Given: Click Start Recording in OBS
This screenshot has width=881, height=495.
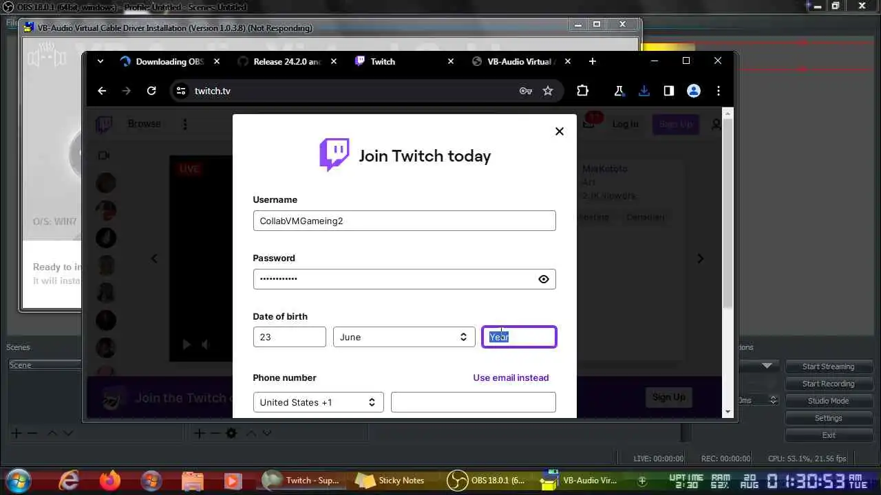Looking at the screenshot, I should point(828,384).
